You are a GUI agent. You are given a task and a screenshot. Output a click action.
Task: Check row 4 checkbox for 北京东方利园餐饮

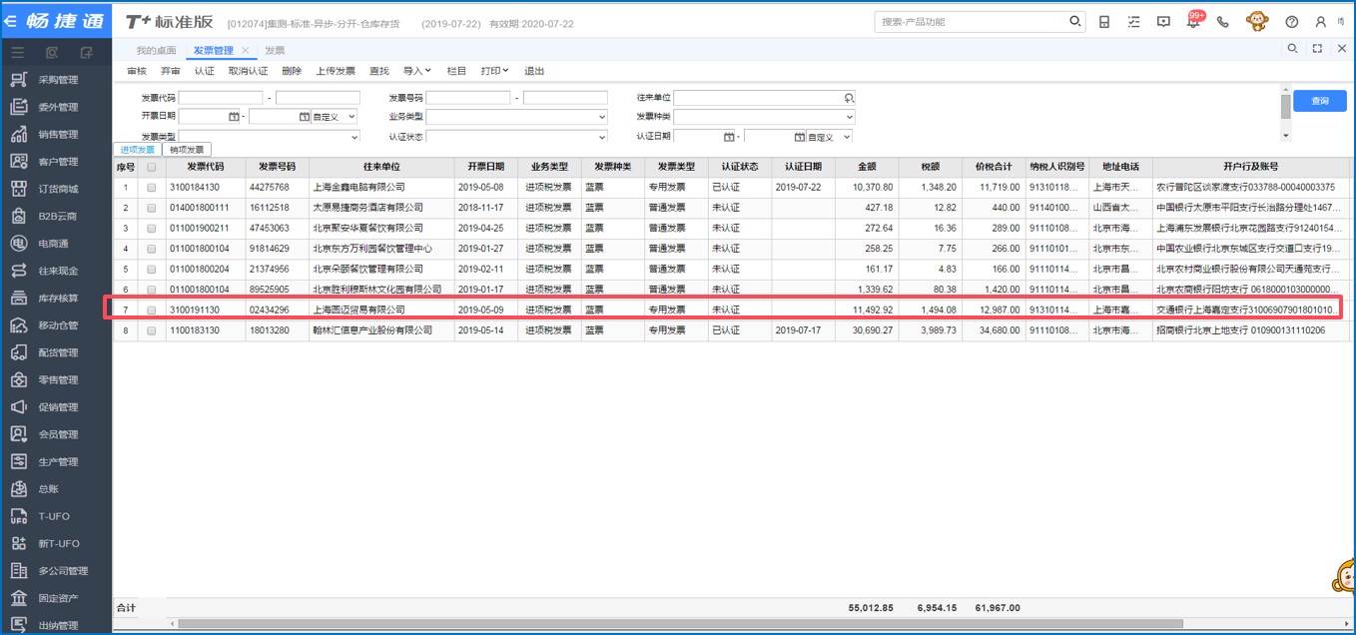[x=152, y=249]
